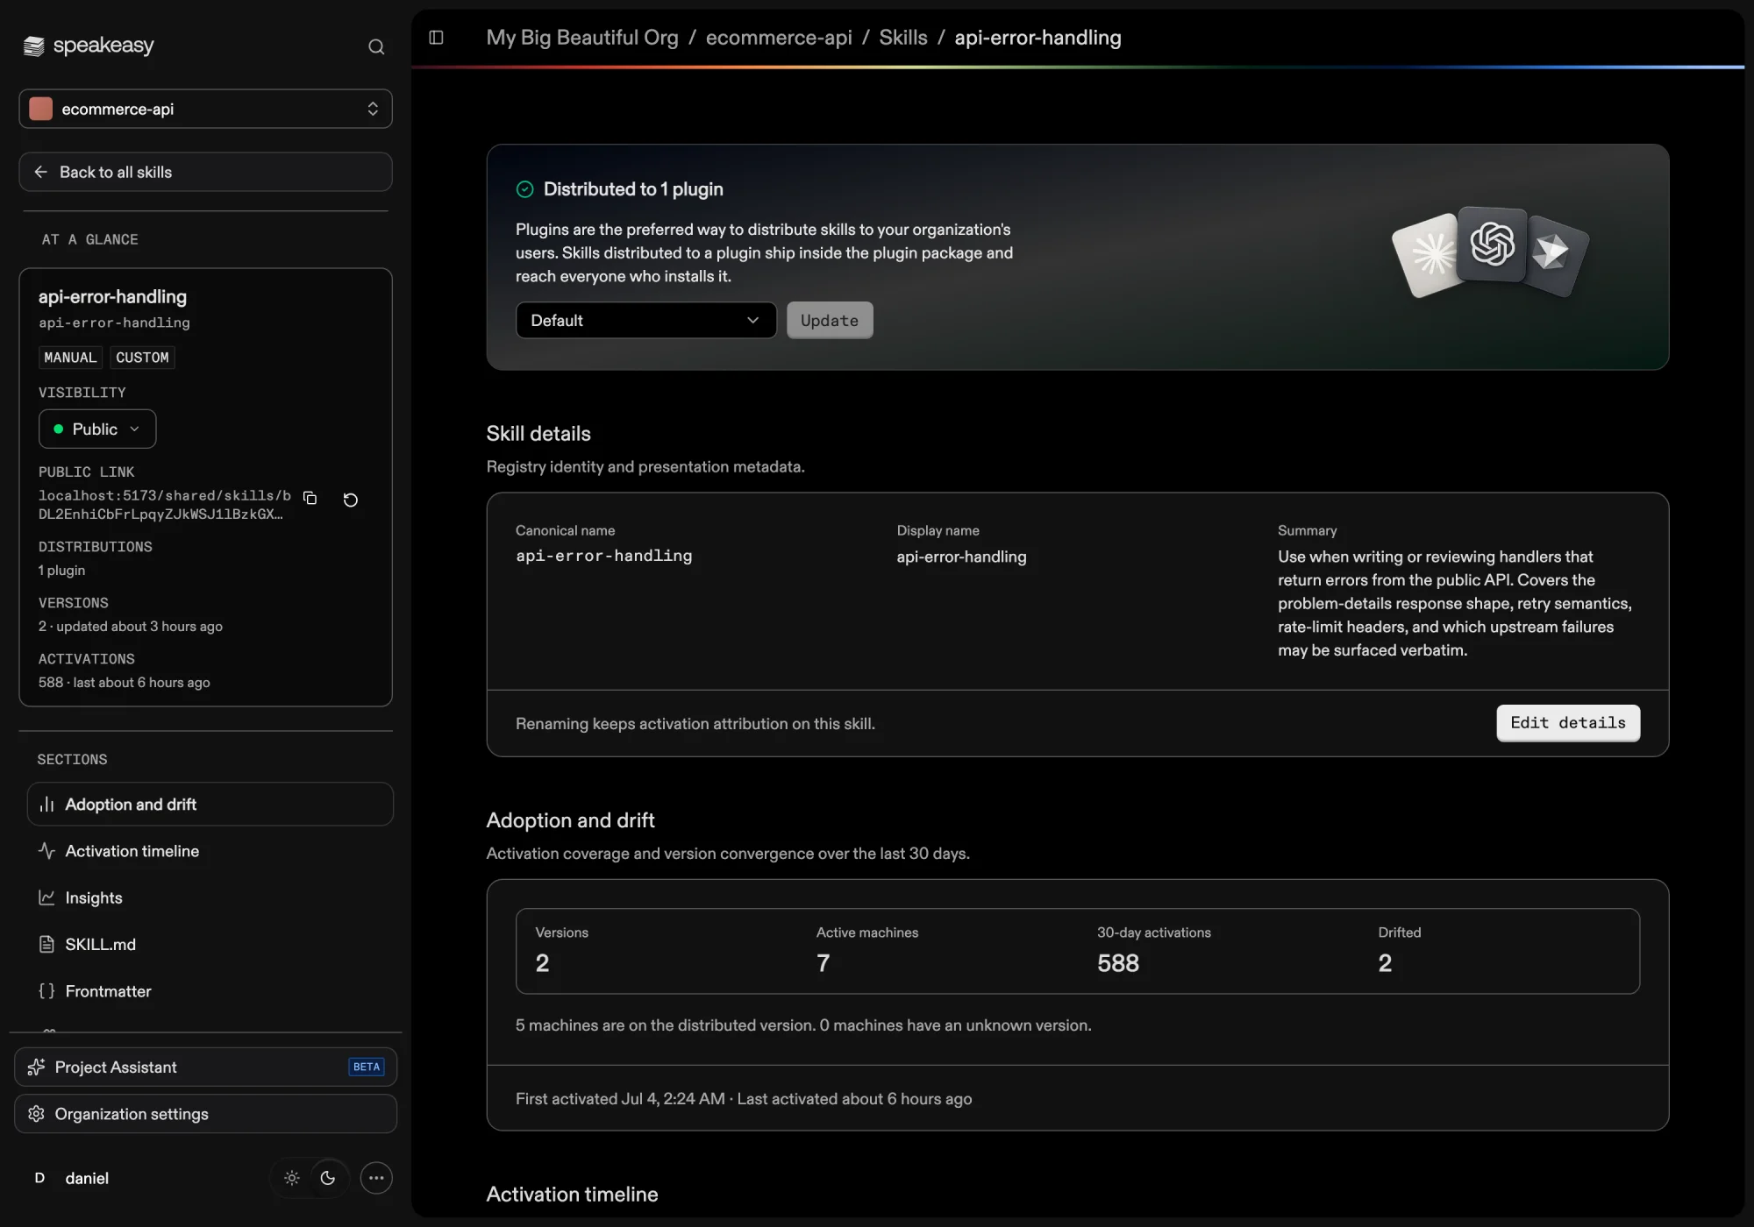Click the daniel user avatar

[39, 1178]
